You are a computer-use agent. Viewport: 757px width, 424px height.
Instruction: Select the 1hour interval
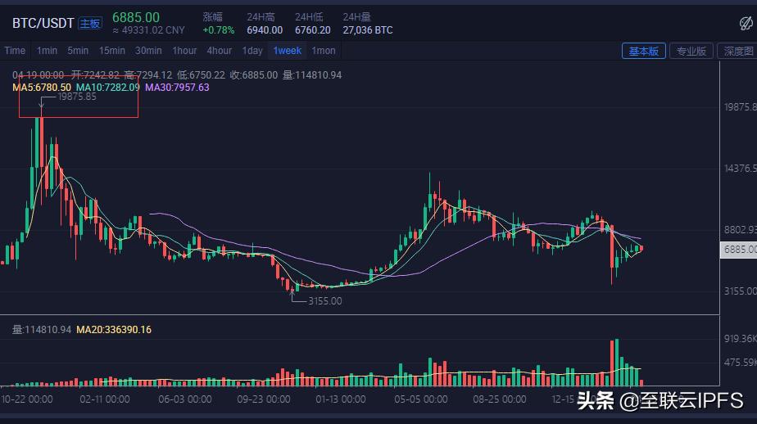click(184, 51)
